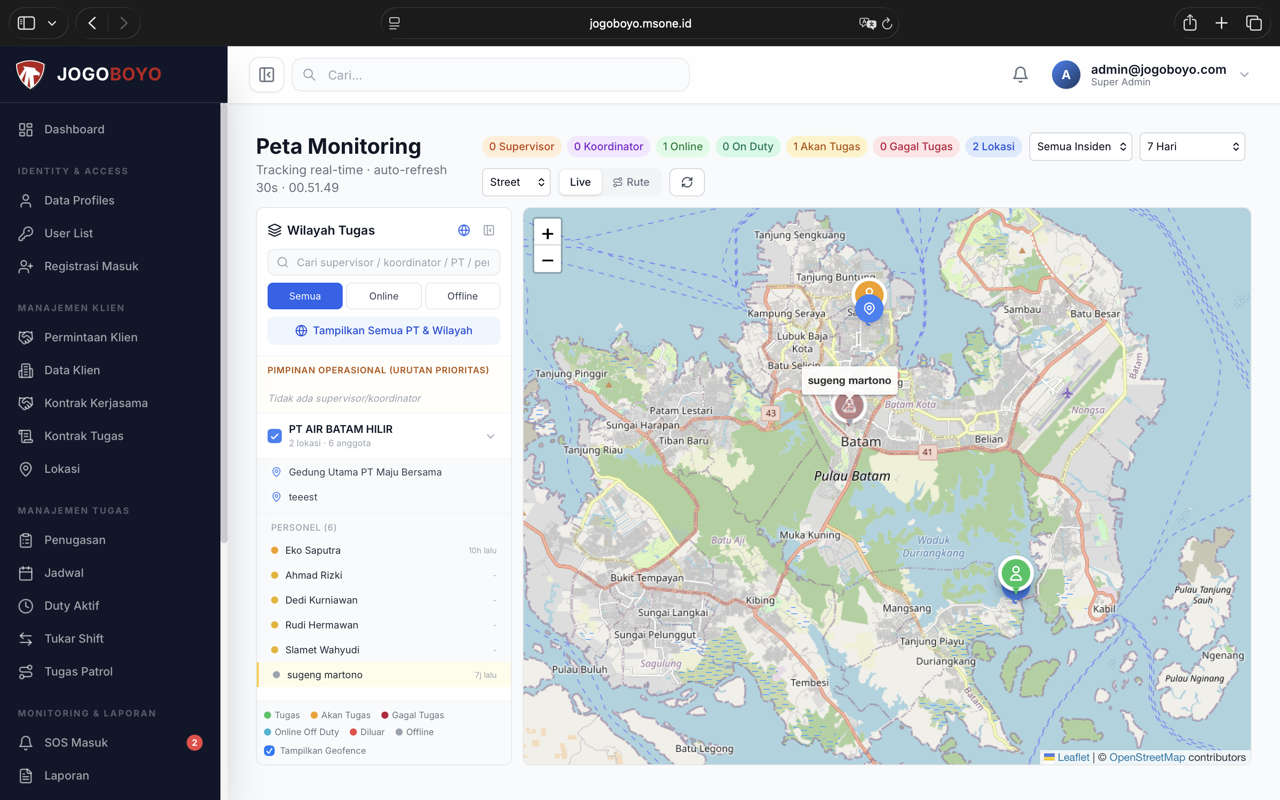Screen dimensions: 1280x800
Task: Click the Cari search field
Action: click(490, 75)
